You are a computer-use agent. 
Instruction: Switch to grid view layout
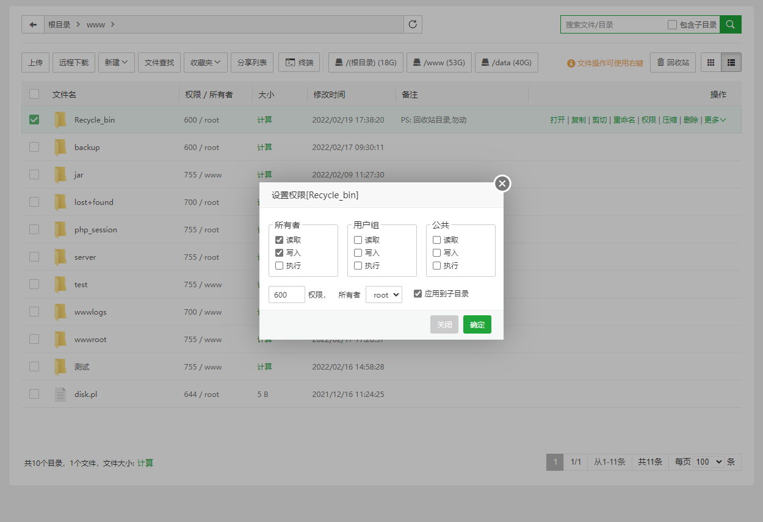(711, 62)
